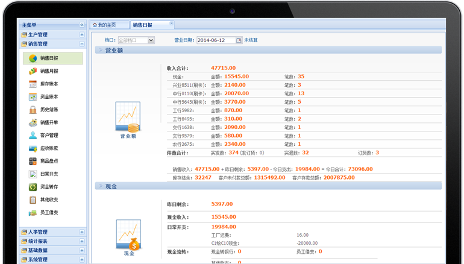This screenshot has width=464, height=264.
Task: Open 库存账本 calendar icon
Action: tap(33, 84)
